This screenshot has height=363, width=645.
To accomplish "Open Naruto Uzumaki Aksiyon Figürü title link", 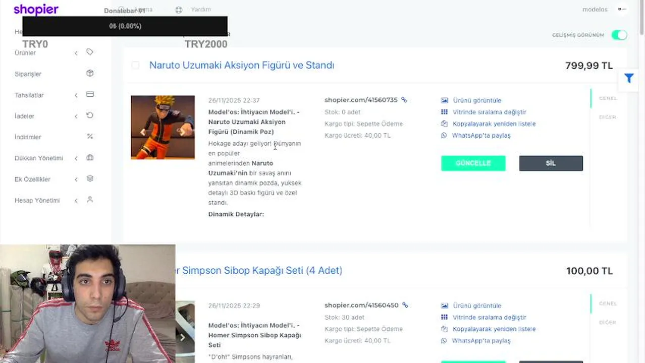I will pyautogui.click(x=242, y=65).
